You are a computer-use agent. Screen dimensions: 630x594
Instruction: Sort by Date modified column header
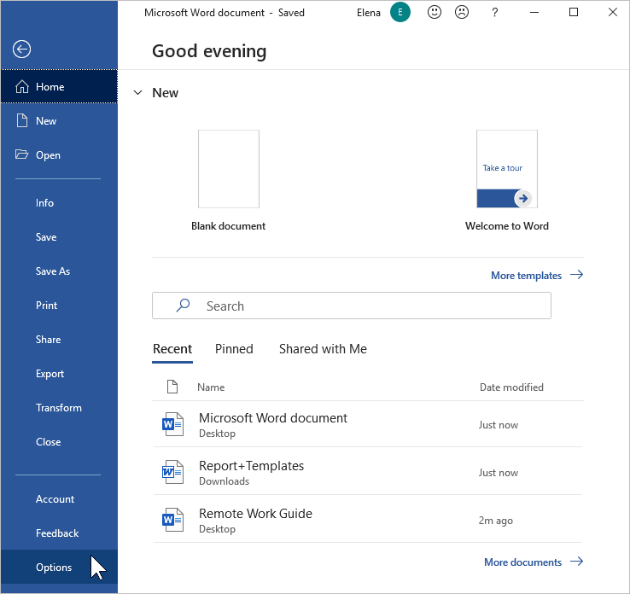[x=511, y=387]
